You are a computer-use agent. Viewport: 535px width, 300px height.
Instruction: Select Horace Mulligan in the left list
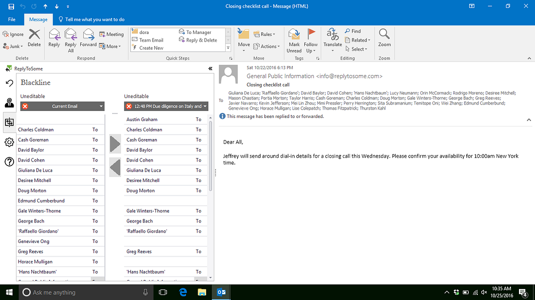[61, 262]
